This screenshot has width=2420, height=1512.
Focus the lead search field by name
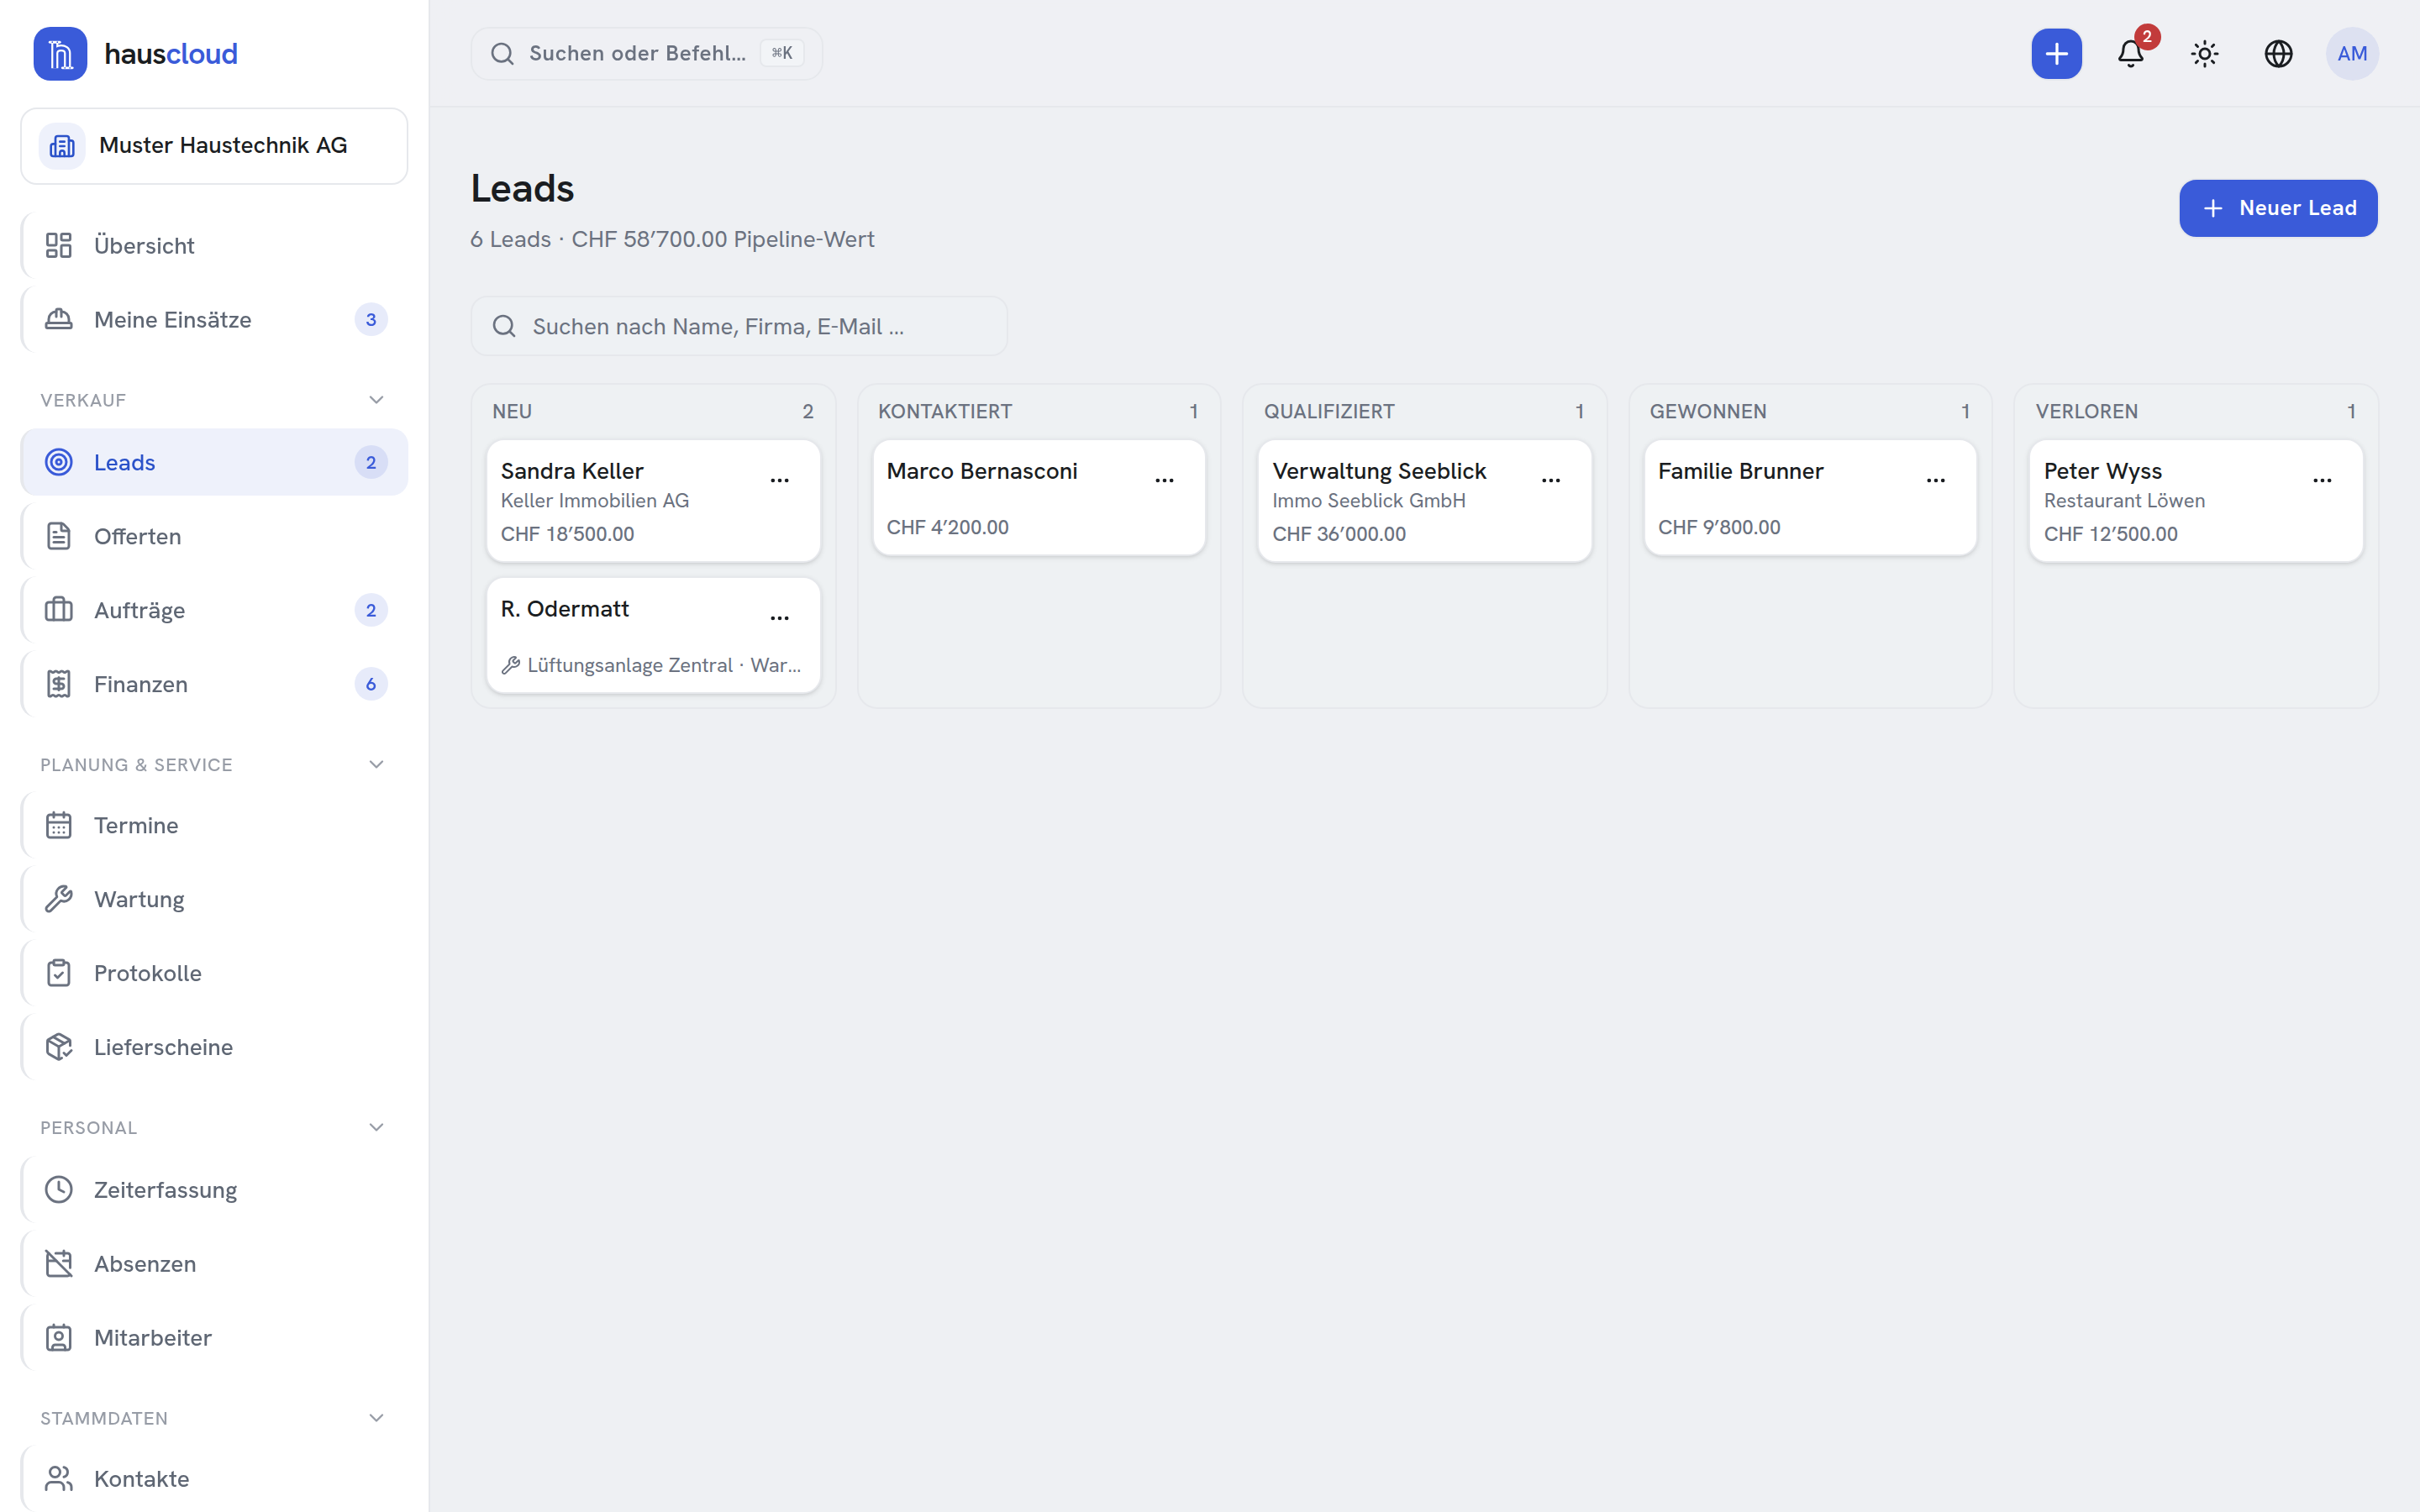[739, 326]
